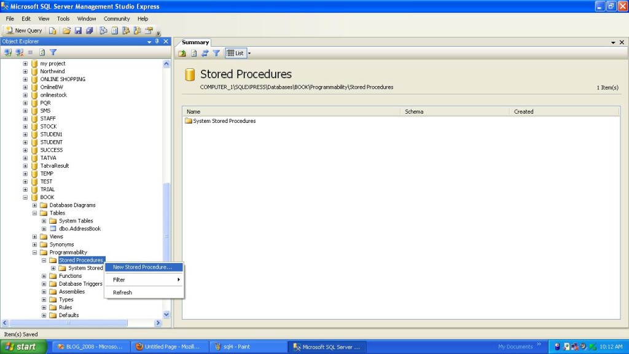Open the filter icon in Summary toolbar
The image size is (629, 354).
[x=216, y=53]
